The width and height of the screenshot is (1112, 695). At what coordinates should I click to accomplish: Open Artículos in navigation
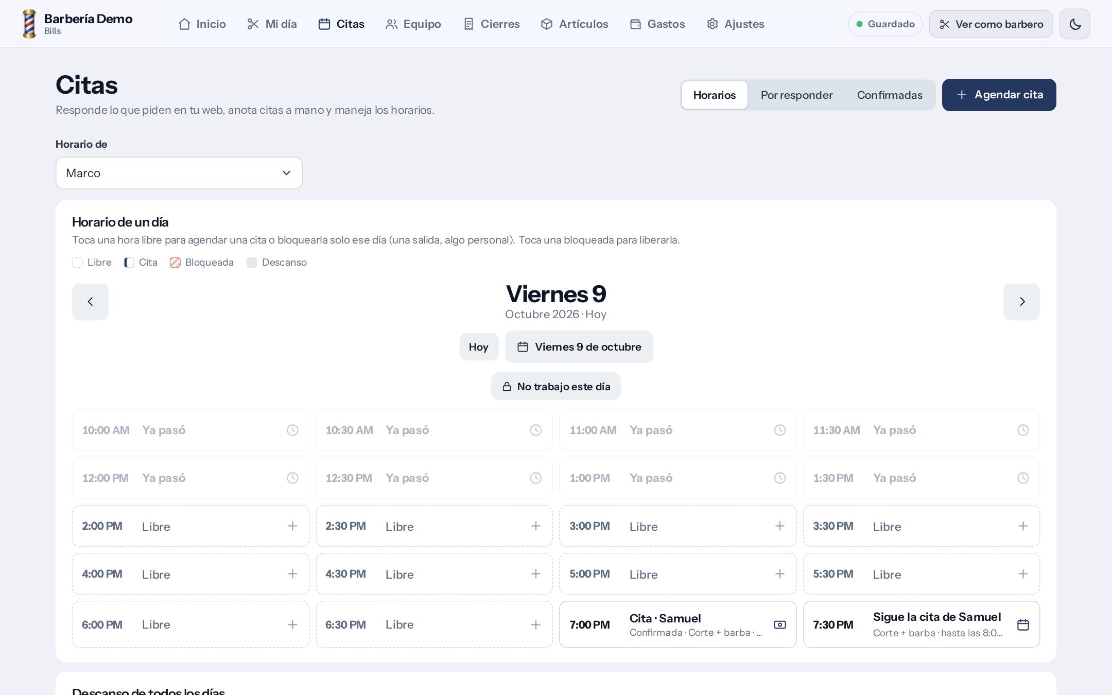click(x=574, y=24)
